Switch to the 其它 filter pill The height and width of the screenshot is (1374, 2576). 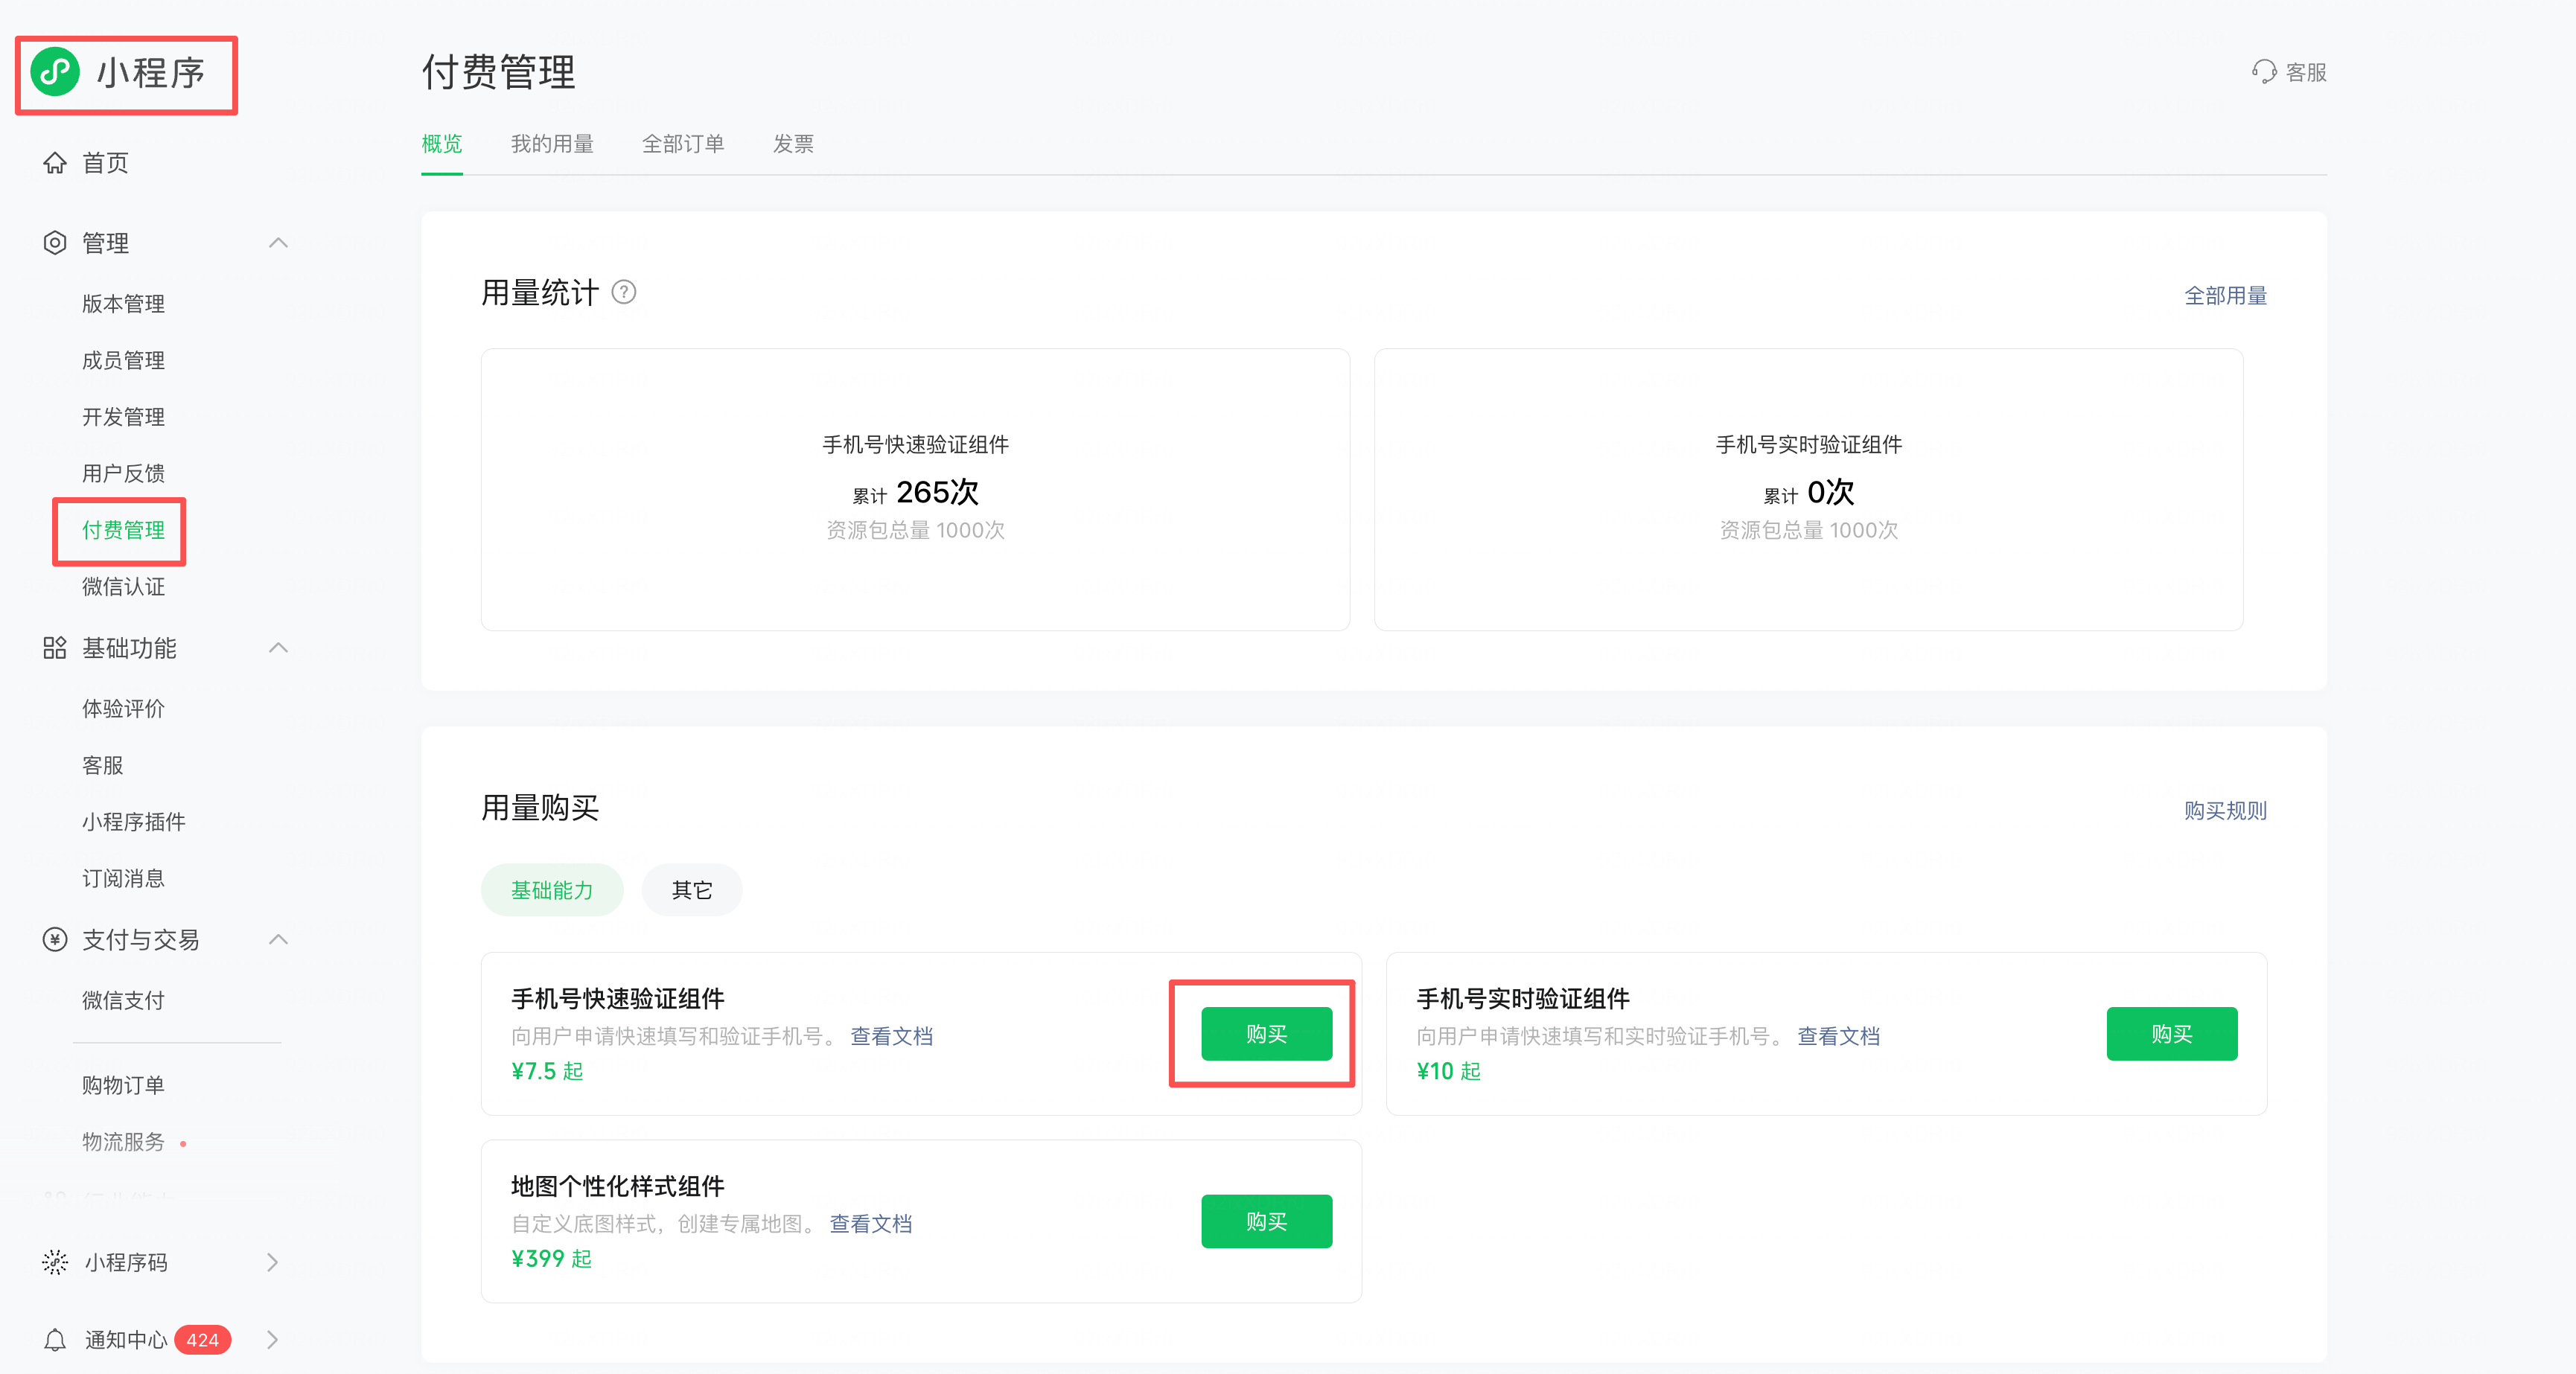coord(692,890)
